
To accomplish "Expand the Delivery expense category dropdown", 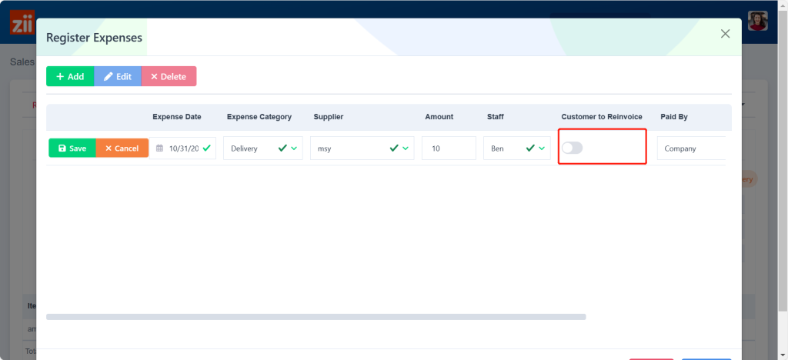I will 294,148.
